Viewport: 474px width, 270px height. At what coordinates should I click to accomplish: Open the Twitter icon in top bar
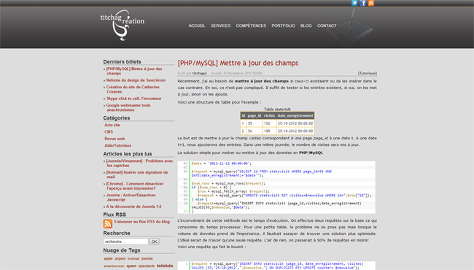(354, 3)
